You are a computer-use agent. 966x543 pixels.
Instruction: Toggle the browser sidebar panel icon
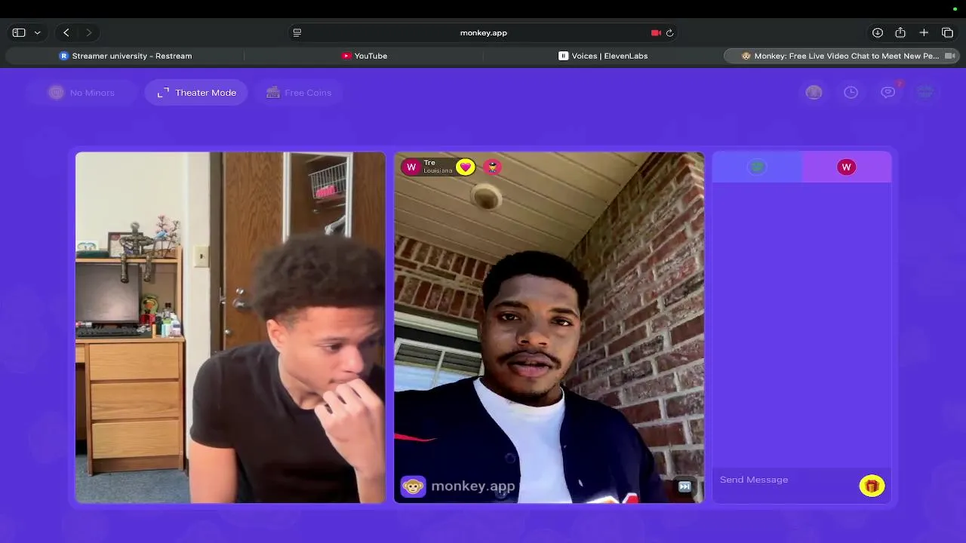tap(19, 32)
